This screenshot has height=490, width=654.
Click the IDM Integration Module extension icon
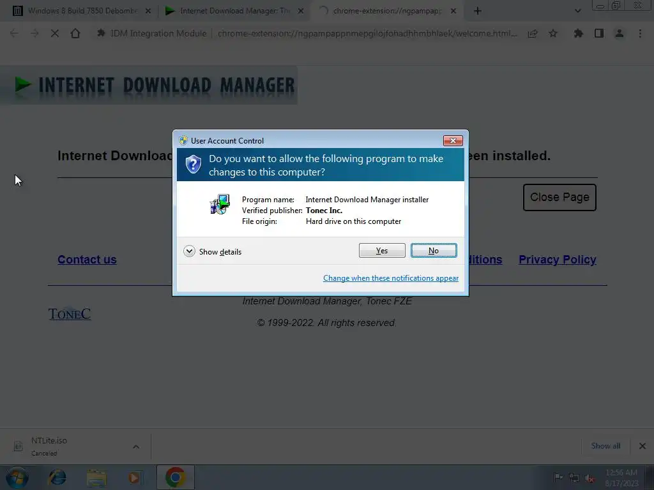(x=101, y=33)
